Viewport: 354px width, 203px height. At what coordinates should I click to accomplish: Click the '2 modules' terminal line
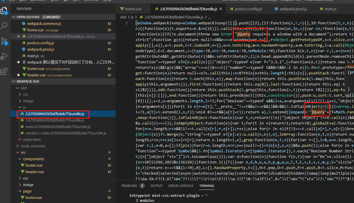coord(145,201)
